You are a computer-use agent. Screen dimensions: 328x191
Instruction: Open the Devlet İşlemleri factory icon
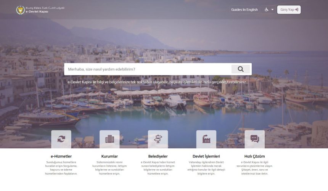[x=206, y=139]
